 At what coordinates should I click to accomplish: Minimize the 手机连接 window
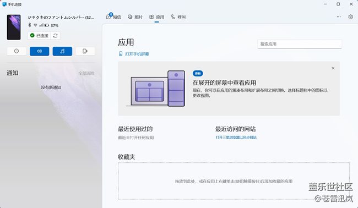pos(326,4)
